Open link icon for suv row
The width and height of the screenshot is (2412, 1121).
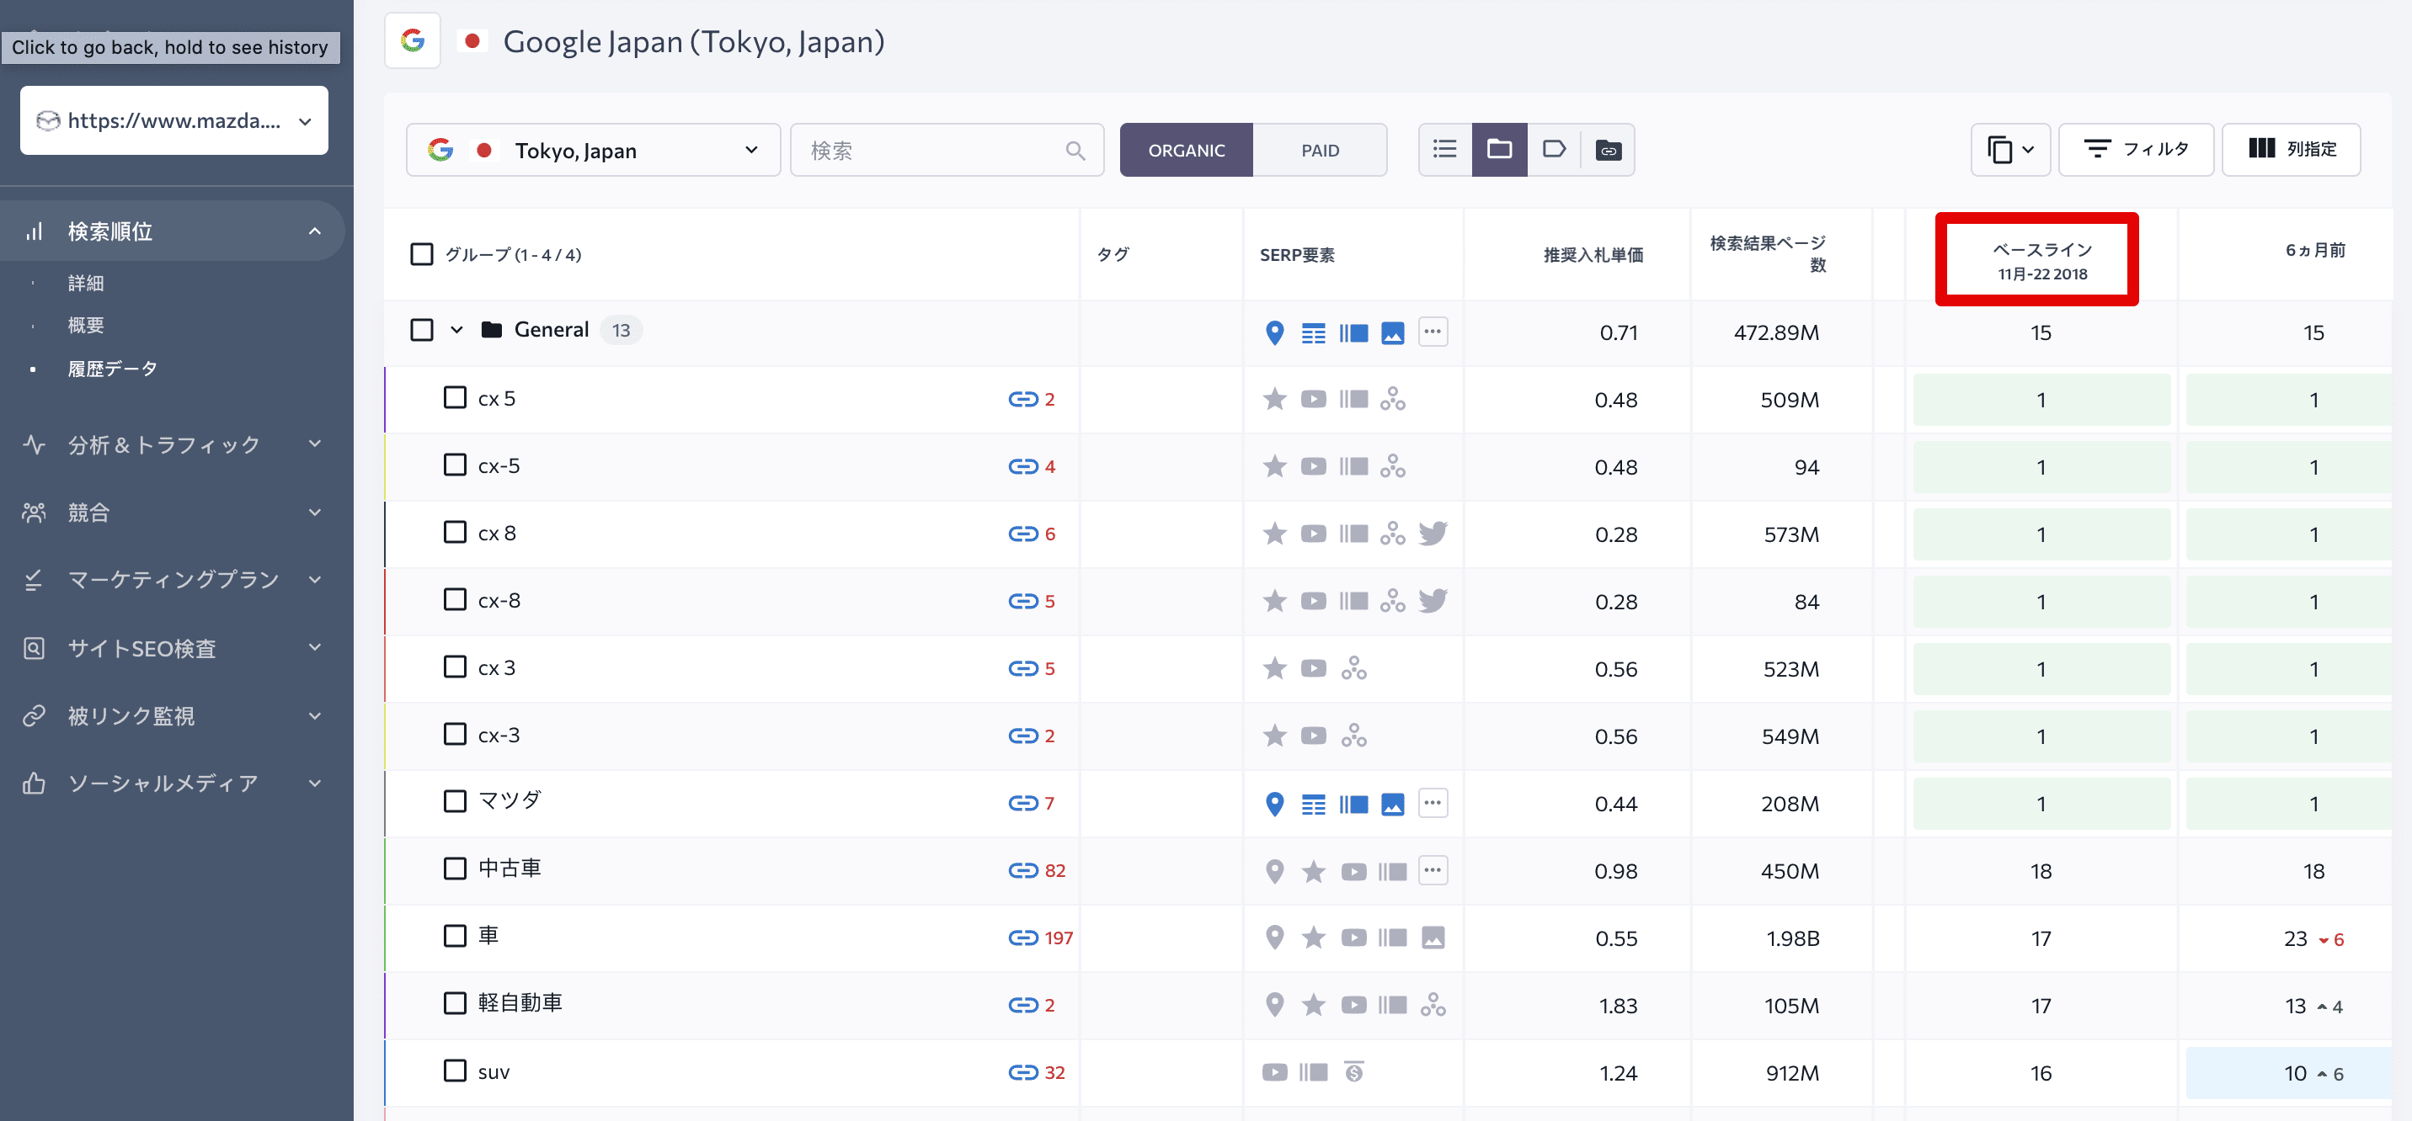tap(1022, 1073)
